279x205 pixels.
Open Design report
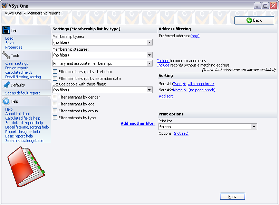17,68
